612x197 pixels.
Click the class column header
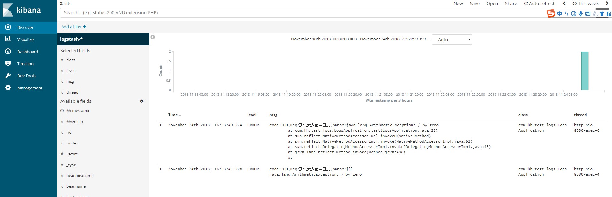click(523, 115)
